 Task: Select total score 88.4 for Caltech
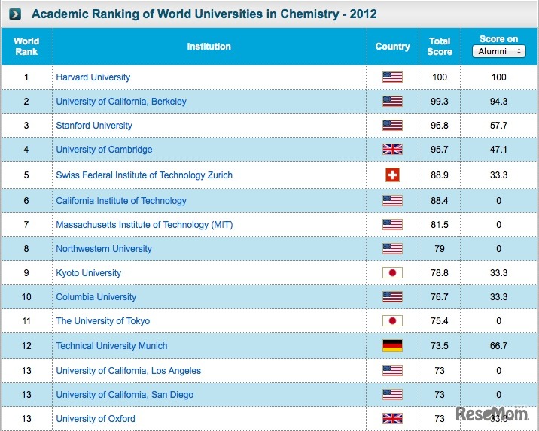440,201
